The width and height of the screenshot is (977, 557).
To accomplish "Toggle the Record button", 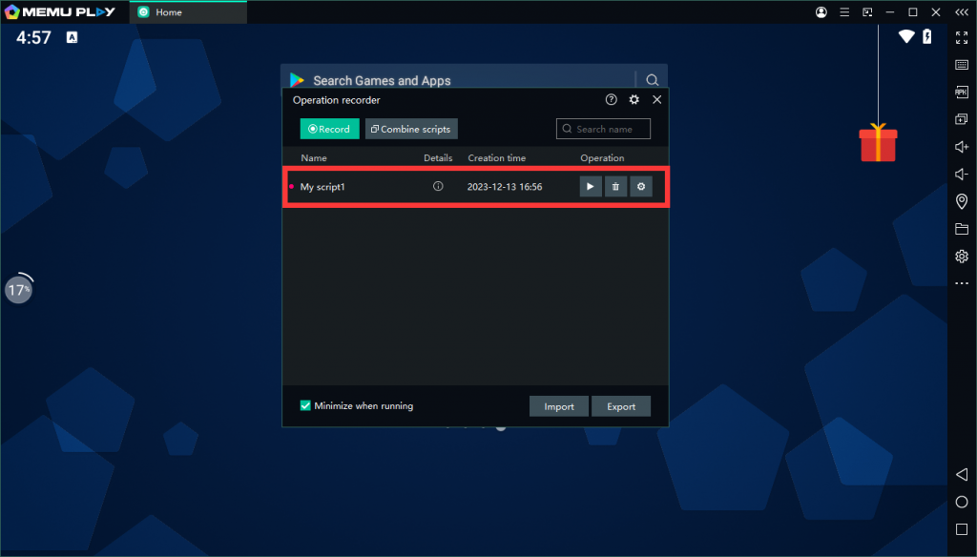I will pyautogui.click(x=329, y=128).
